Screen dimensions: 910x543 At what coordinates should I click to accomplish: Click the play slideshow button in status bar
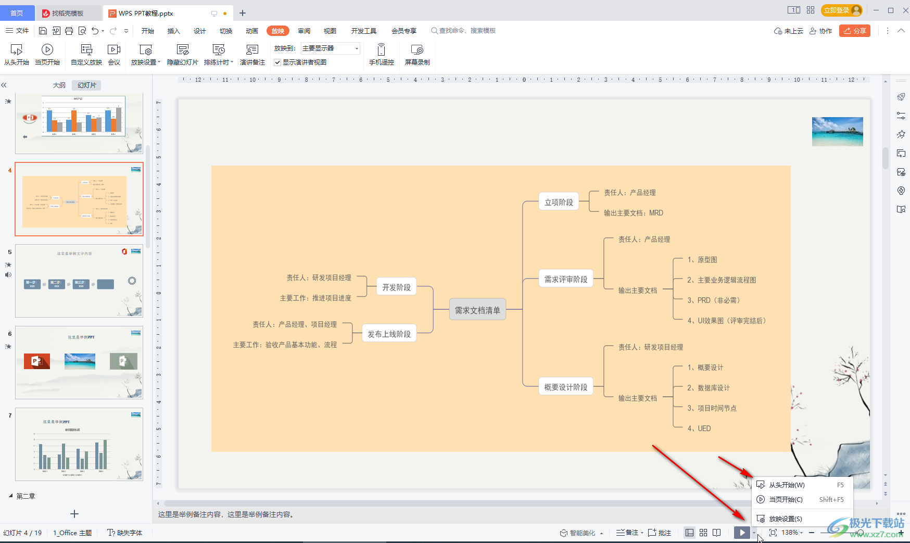point(742,533)
